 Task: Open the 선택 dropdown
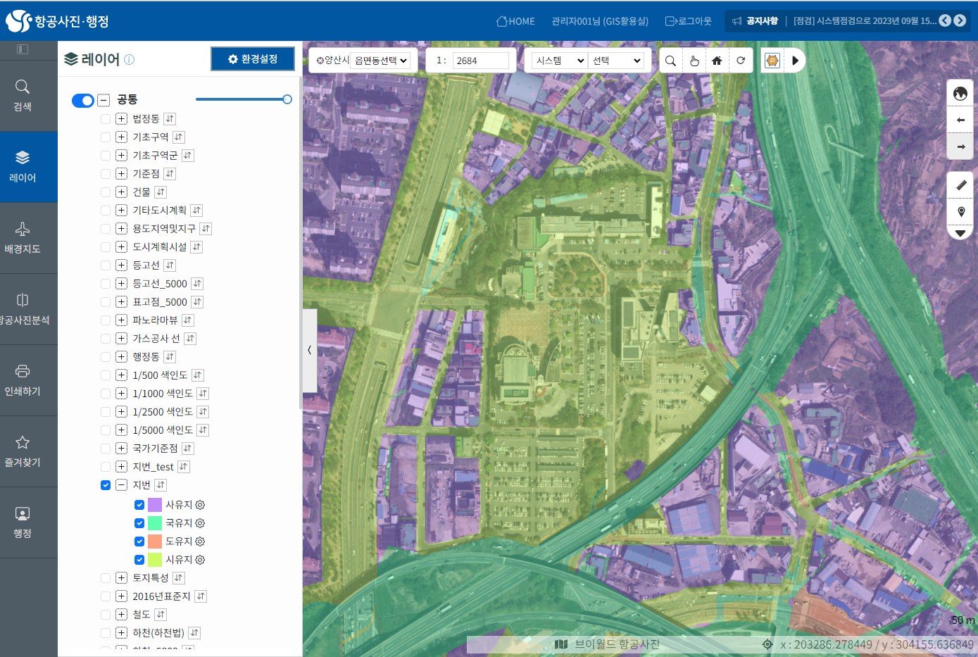point(617,61)
